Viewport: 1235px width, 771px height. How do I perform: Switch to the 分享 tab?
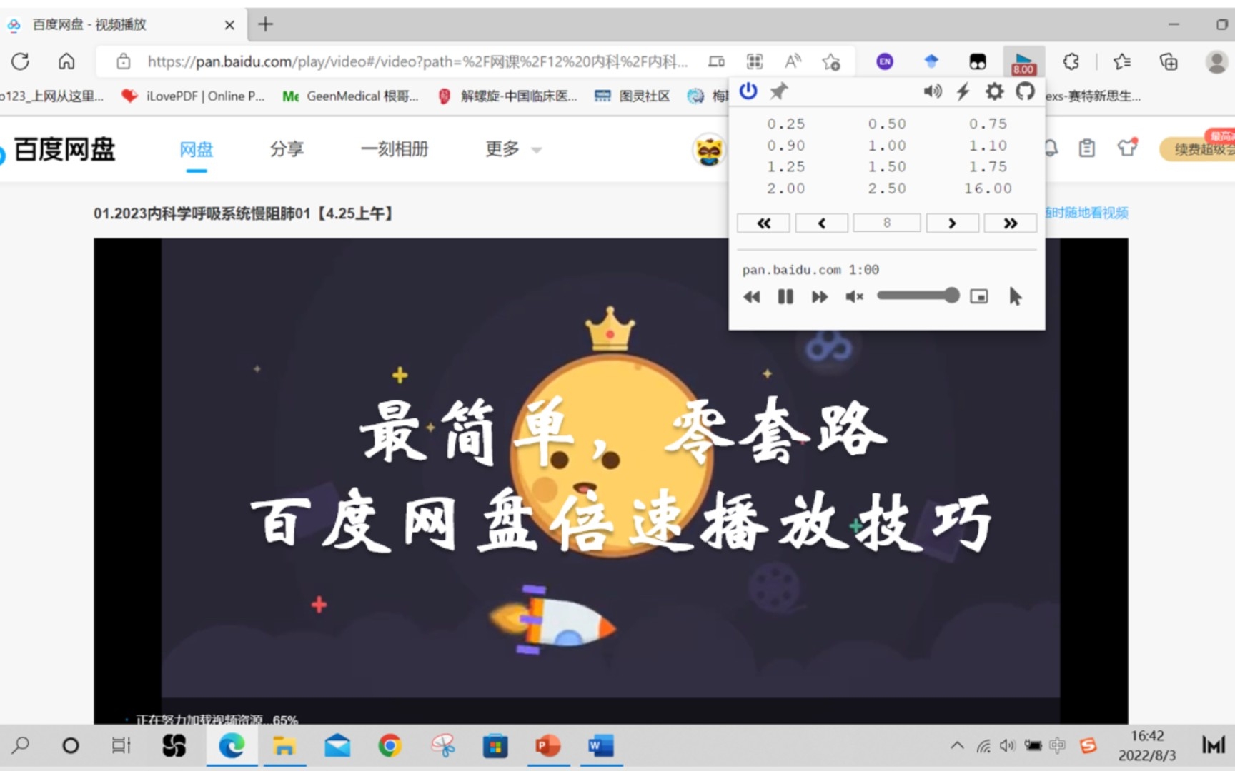[287, 149]
